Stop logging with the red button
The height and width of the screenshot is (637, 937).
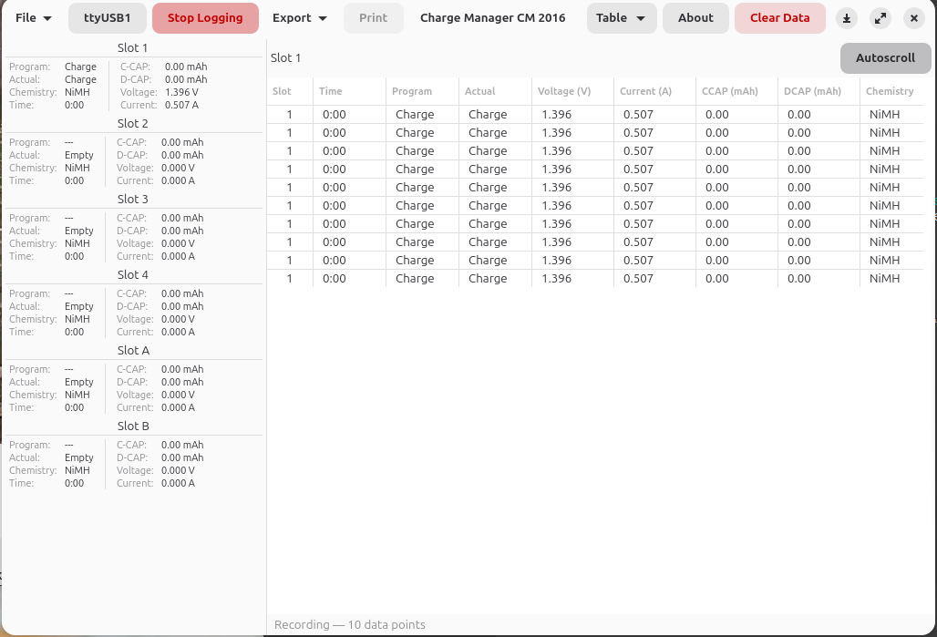[205, 18]
